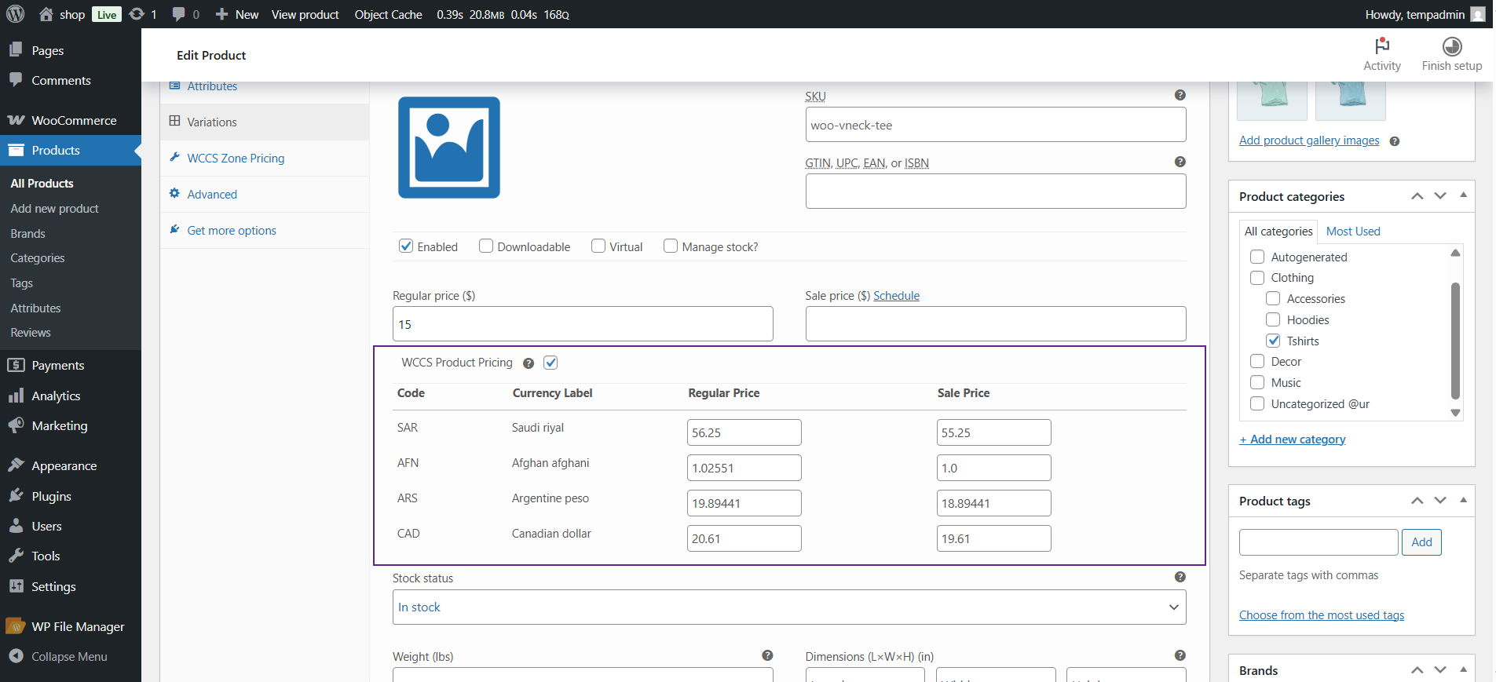Click the product image placeholder icon
The height and width of the screenshot is (682, 1496).
(x=448, y=148)
